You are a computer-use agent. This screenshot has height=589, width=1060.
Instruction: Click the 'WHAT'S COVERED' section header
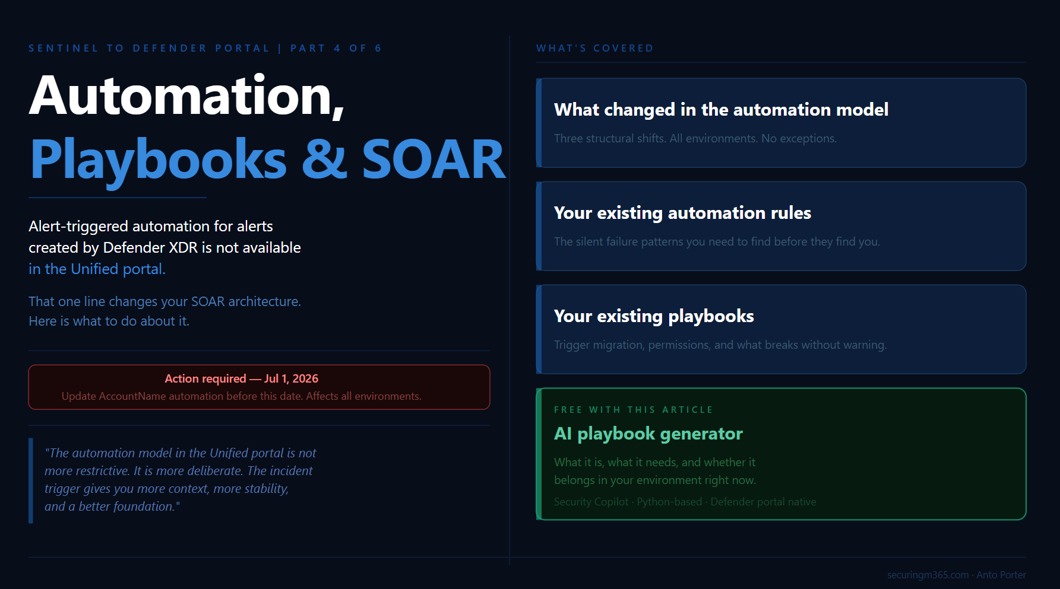tap(595, 48)
